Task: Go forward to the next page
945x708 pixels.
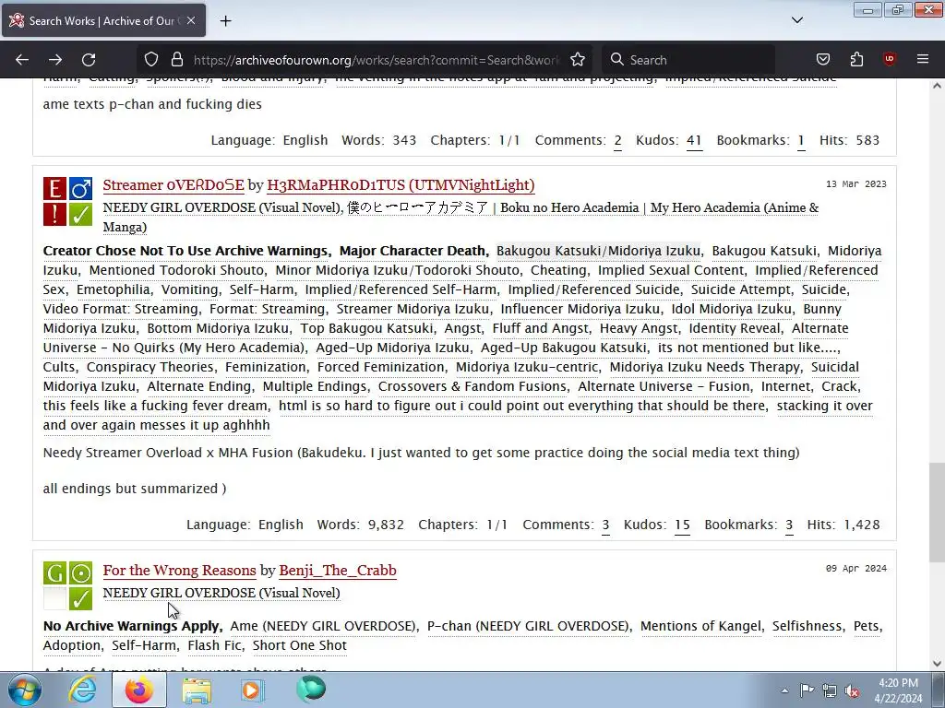Action: [x=55, y=60]
